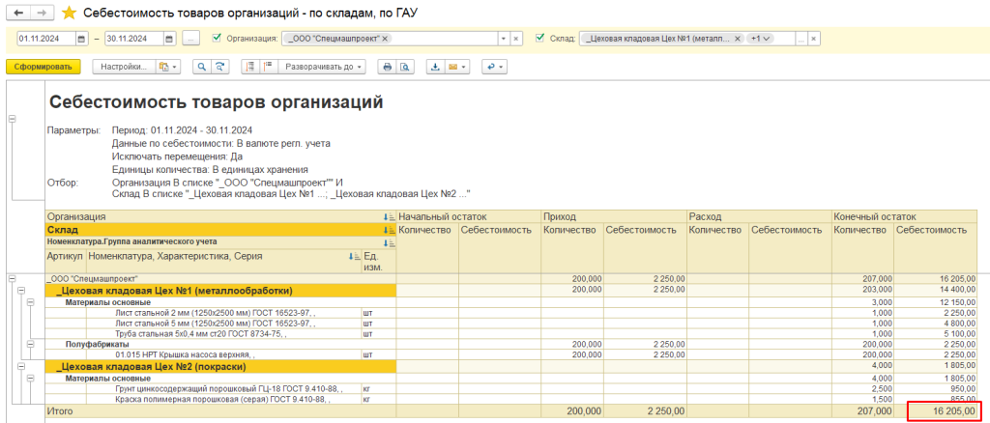The height and width of the screenshot is (423, 990).
Task: Print the report with printer icon
Action: [387, 67]
